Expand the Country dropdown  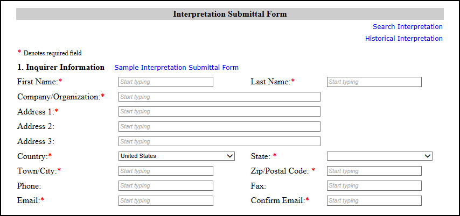click(176, 156)
